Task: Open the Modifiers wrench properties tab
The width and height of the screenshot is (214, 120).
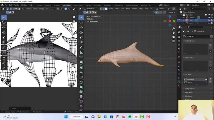Action: pyautogui.click(x=179, y=66)
